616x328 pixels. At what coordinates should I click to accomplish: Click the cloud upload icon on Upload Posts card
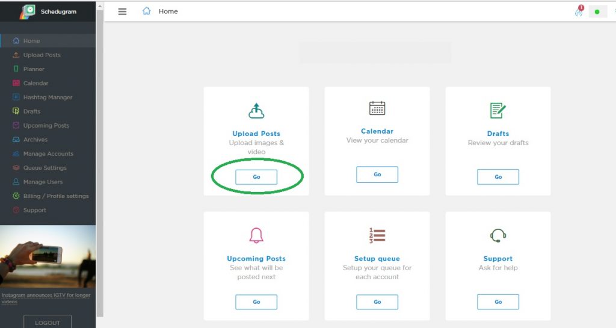(256, 111)
